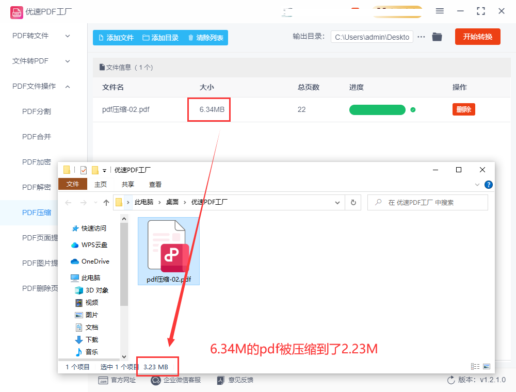Delete pdf压缩-02.pdf with 删除 button
Viewport: 516px width, 392px height.
tap(464, 109)
